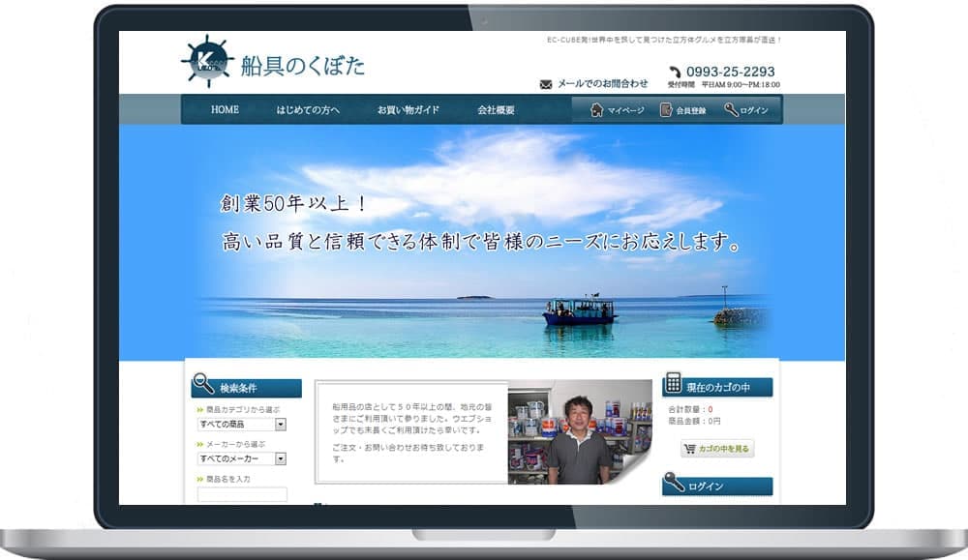
Task: Click the 会員登録 document icon
Action: (x=666, y=109)
